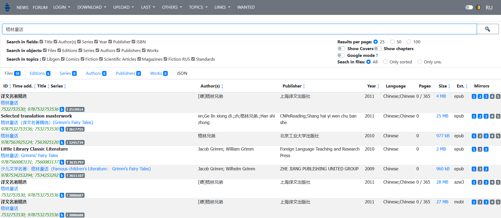Sort by Title arrow icon

48,86
